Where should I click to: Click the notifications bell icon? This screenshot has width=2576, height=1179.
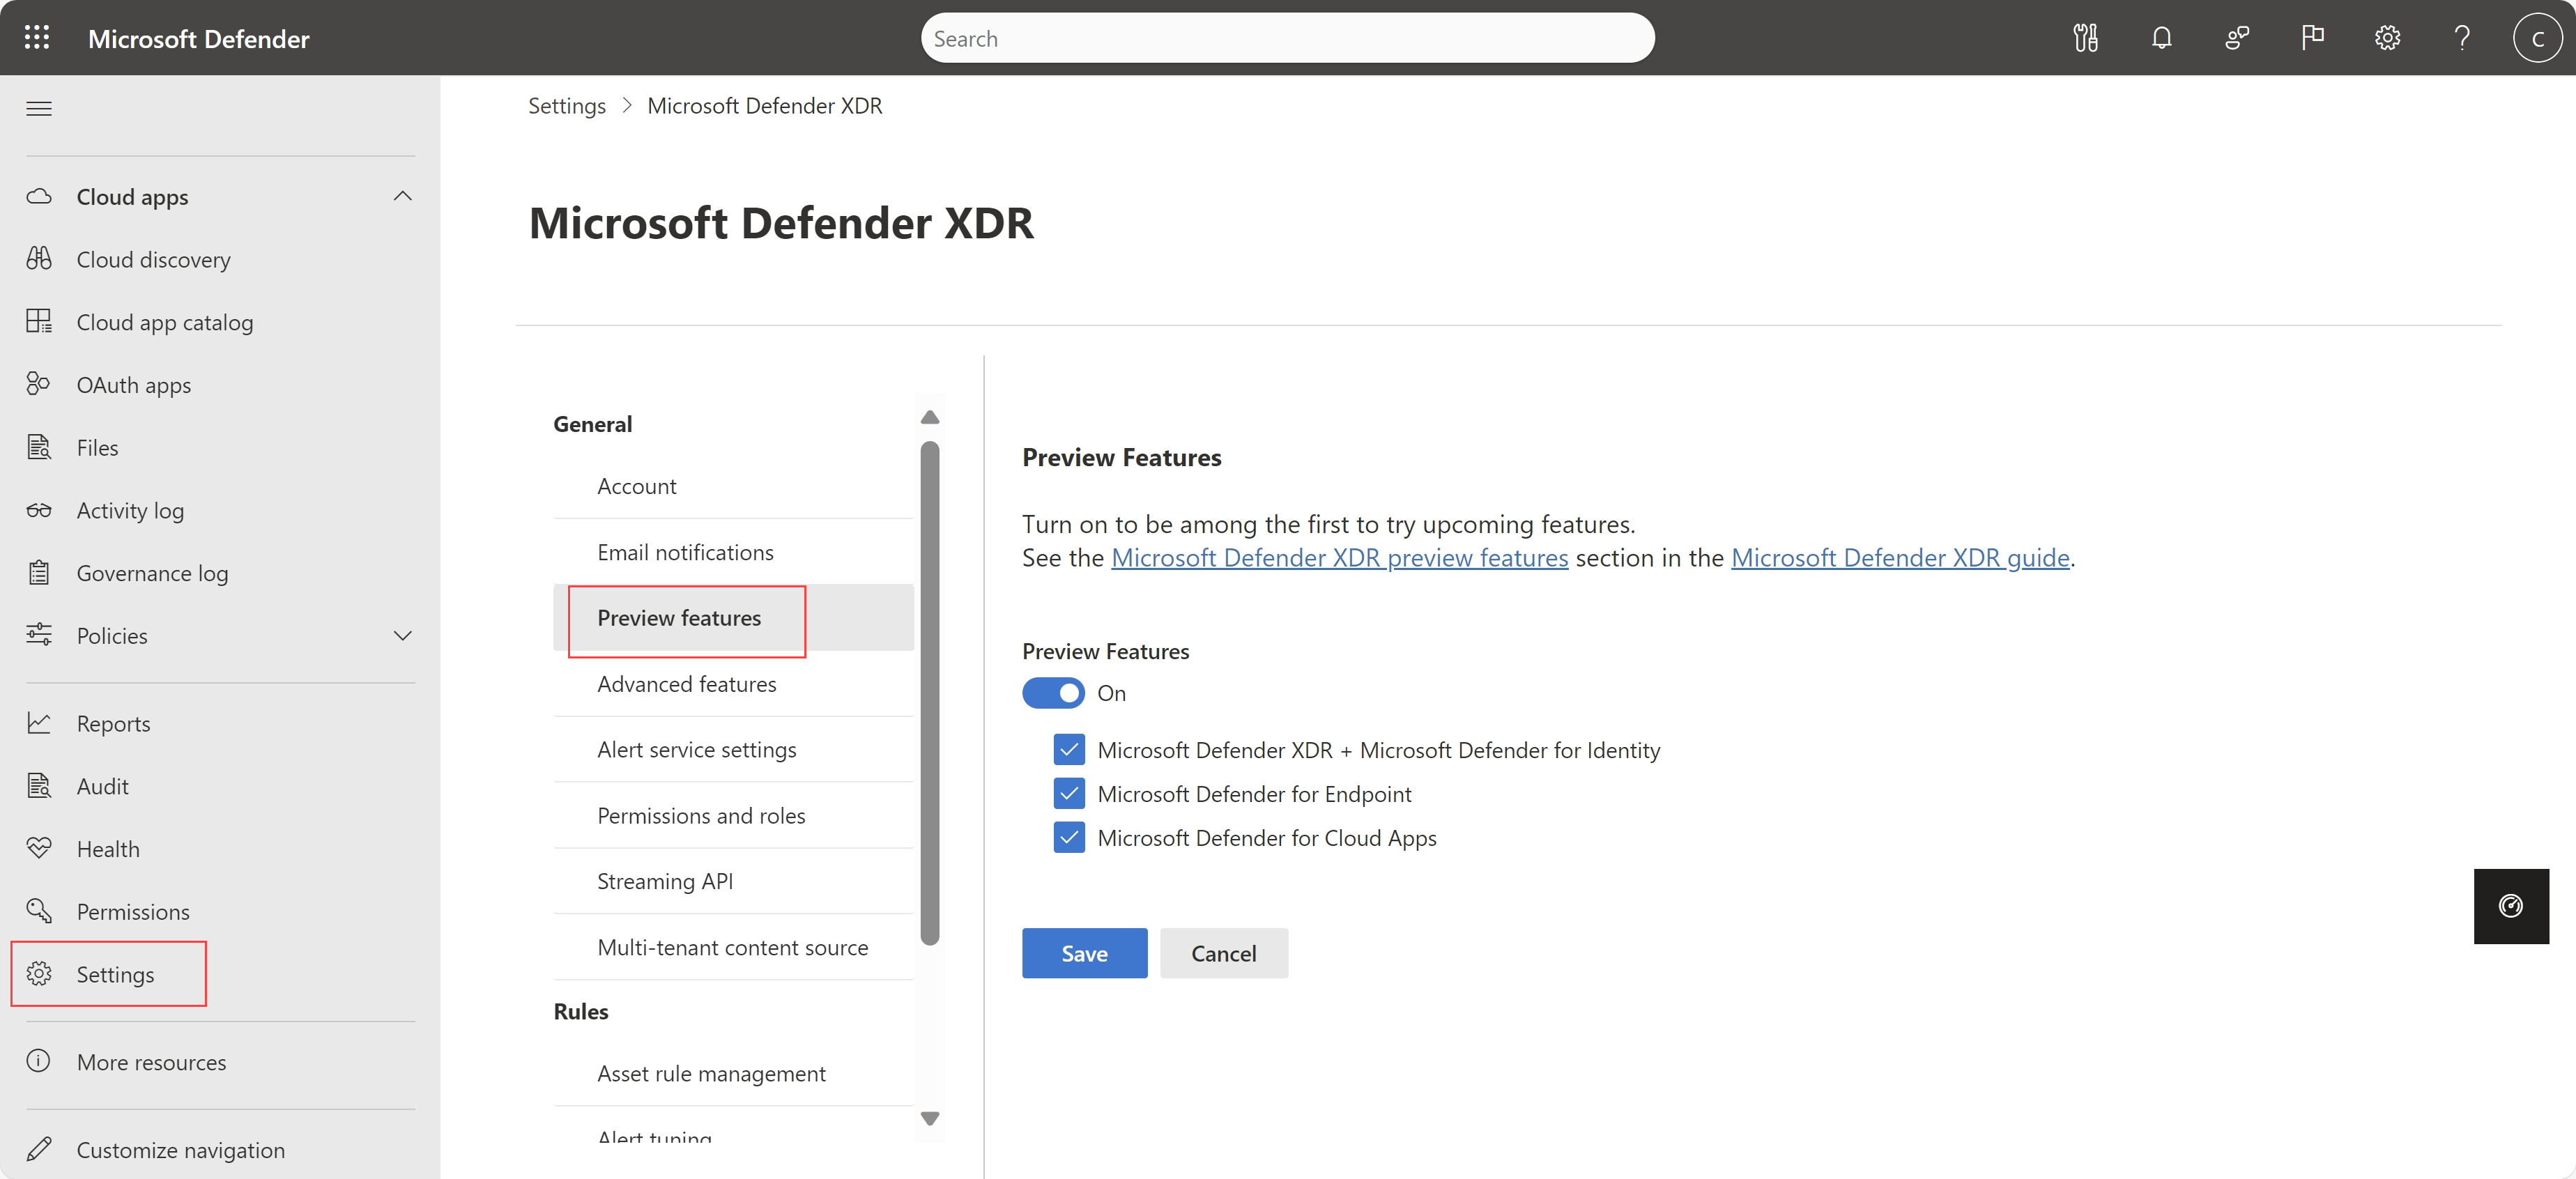click(2162, 38)
